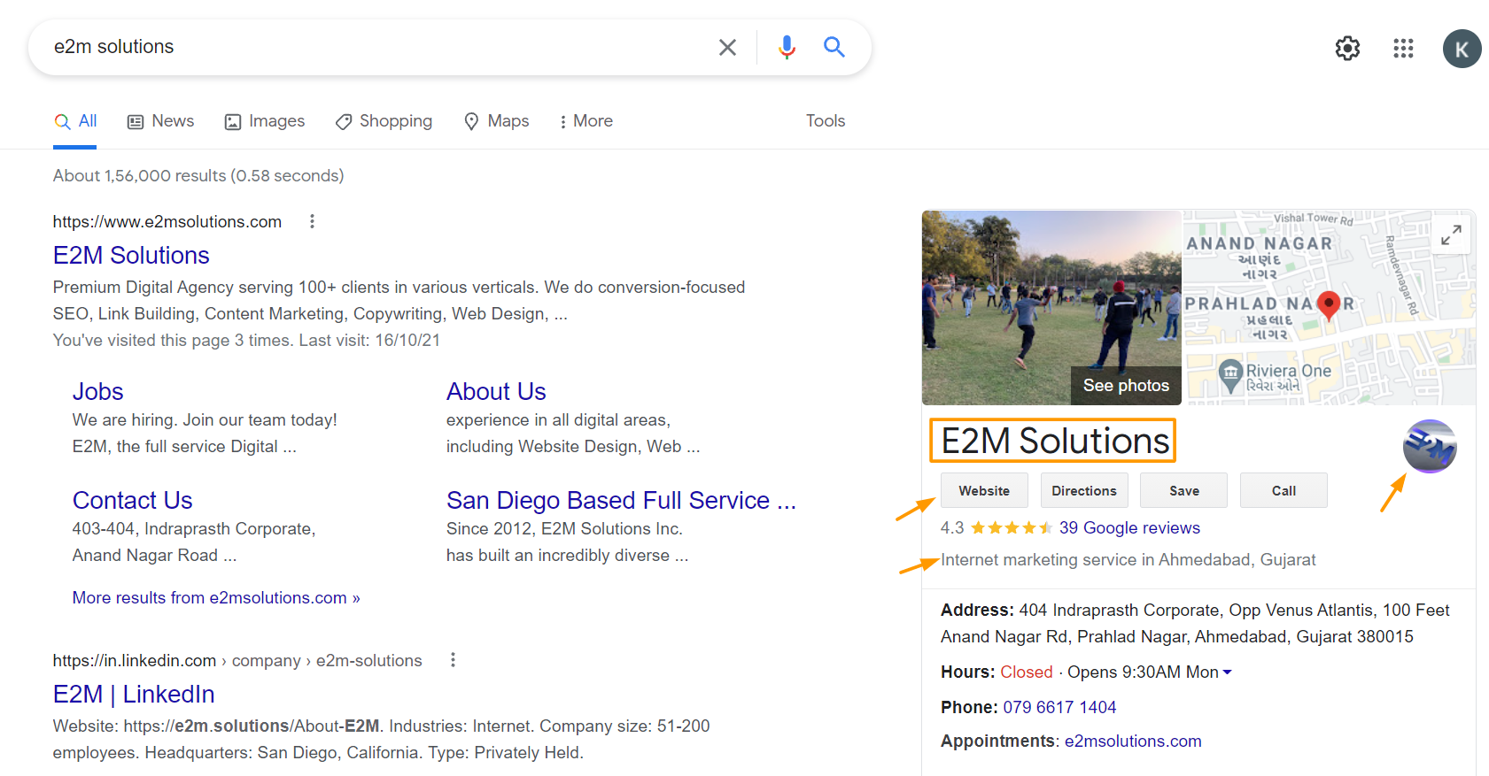
Task: Open the three-dot menu beside LinkedIn result URL
Action: pyautogui.click(x=453, y=660)
